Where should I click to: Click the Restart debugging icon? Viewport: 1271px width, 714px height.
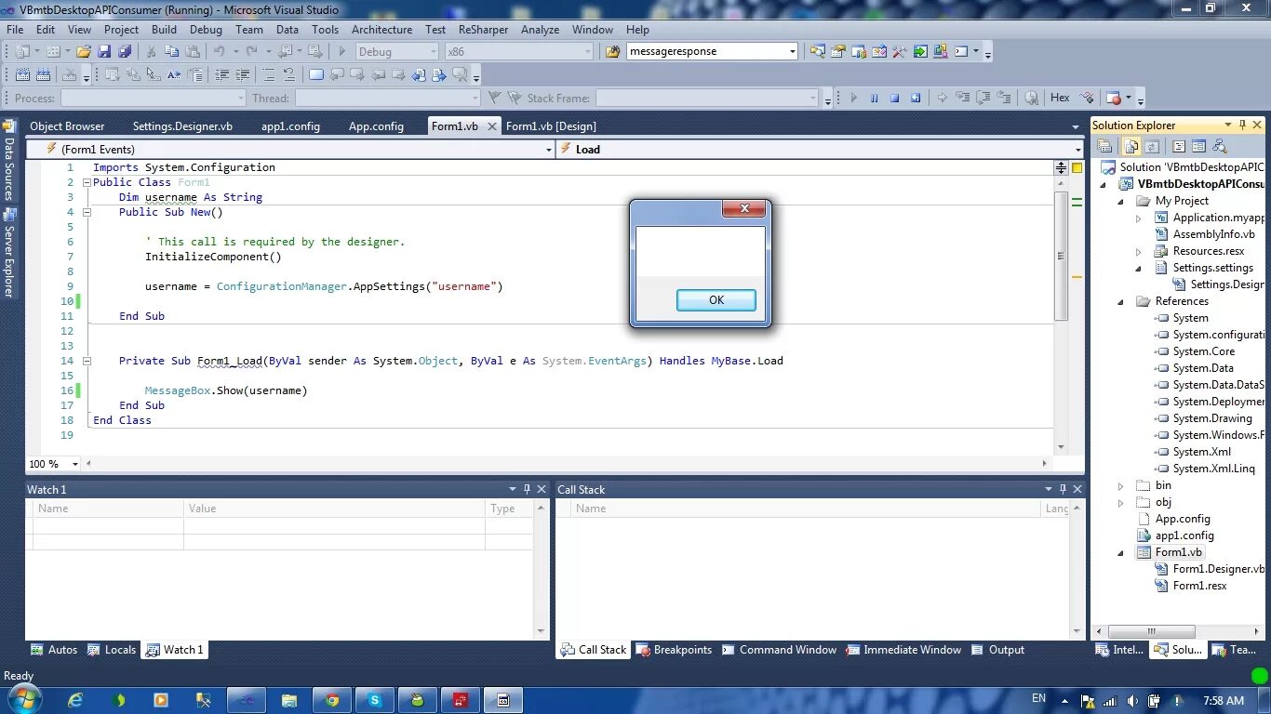click(916, 98)
